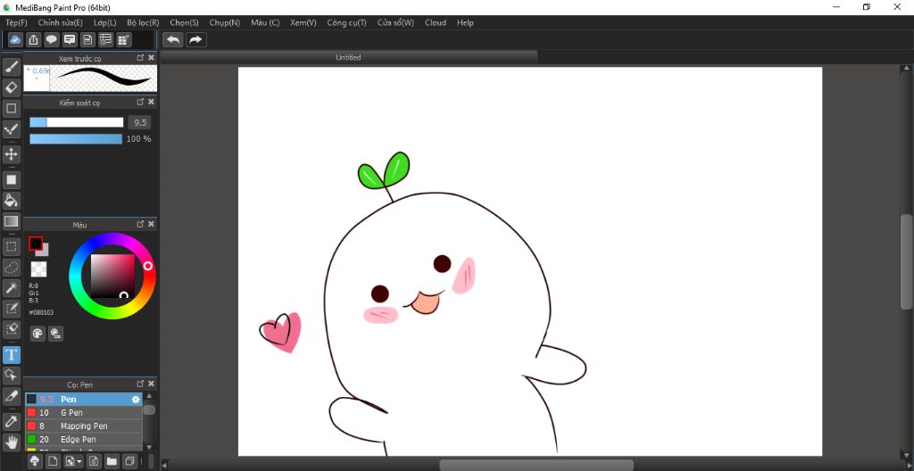Open the Tệp(F) menu
This screenshot has width=914, height=471.
click(x=16, y=22)
